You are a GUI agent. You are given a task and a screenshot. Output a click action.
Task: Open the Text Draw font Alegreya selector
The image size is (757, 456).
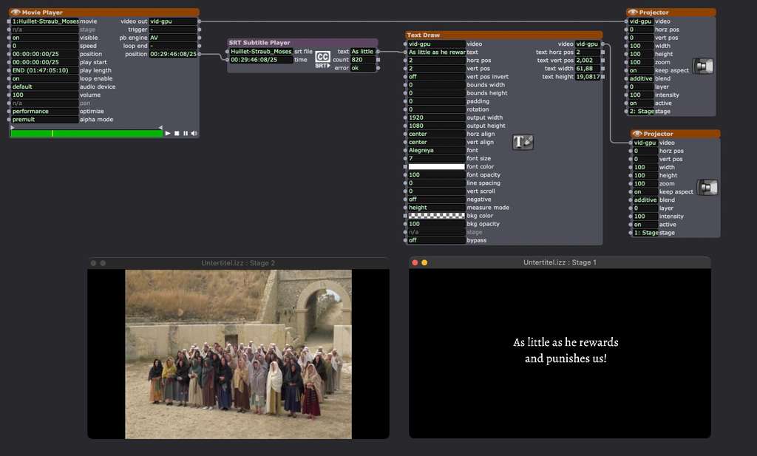436,151
